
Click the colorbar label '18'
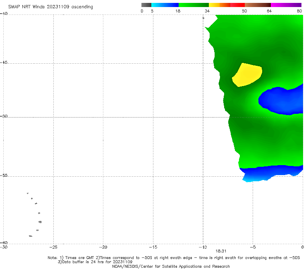coord(178,11)
